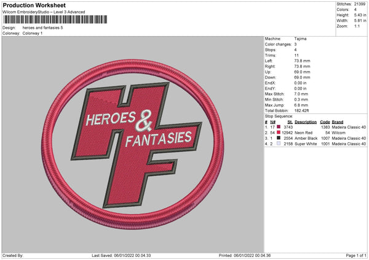Click the Zoom value 1:1
The height and width of the screenshot is (260, 369).
pos(357,26)
